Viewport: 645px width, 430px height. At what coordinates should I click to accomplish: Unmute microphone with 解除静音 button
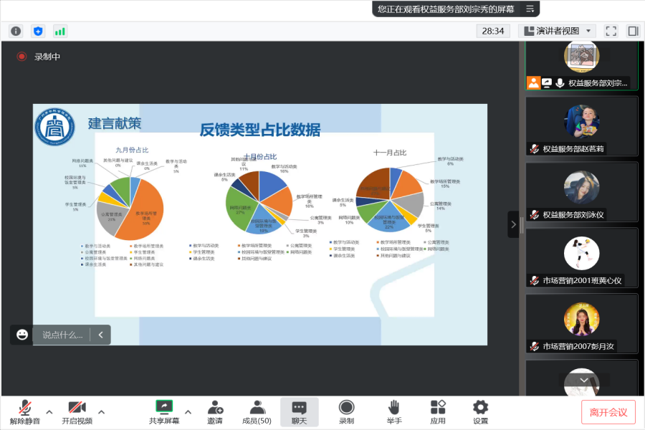pyautogui.click(x=25, y=412)
